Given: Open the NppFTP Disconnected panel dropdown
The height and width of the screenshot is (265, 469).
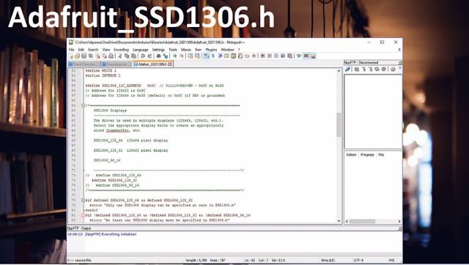Looking at the screenshot, I should tap(399, 63).
